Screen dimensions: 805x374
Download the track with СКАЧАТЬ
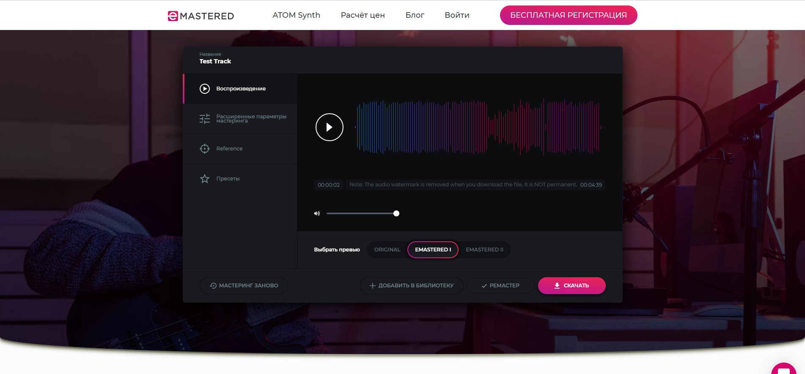click(x=571, y=286)
